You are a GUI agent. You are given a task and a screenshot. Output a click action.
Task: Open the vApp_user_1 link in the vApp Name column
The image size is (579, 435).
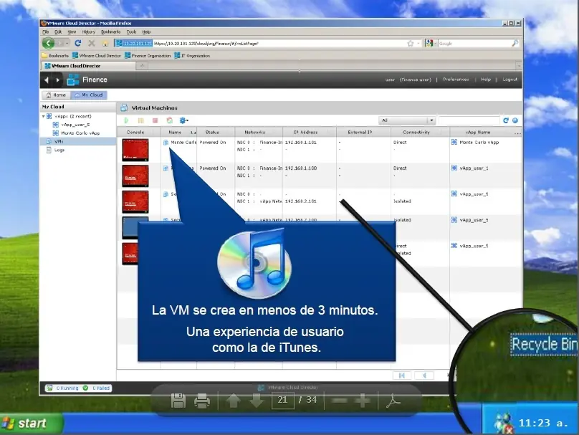(474, 168)
